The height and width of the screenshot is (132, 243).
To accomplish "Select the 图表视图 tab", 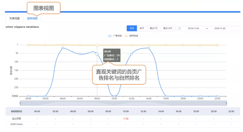I will pyautogui.click(x=32, y=18).
